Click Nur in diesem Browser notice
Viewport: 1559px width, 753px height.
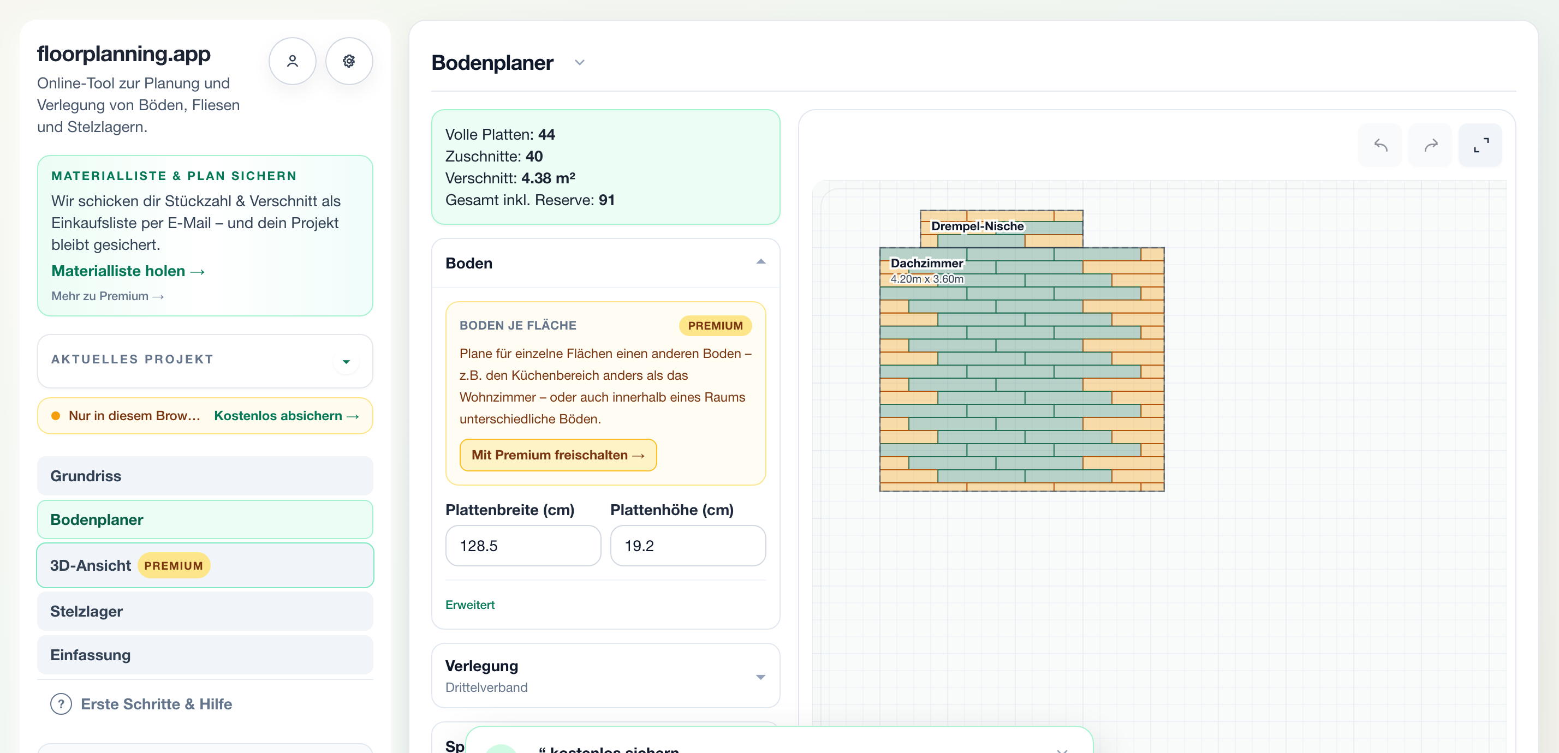point(134,415)
